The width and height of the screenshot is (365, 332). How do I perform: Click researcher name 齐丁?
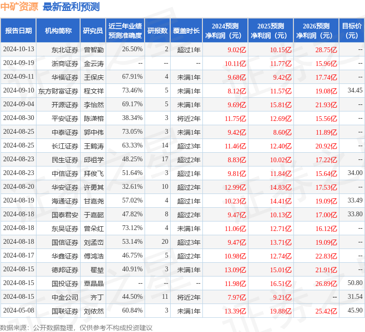97,297
